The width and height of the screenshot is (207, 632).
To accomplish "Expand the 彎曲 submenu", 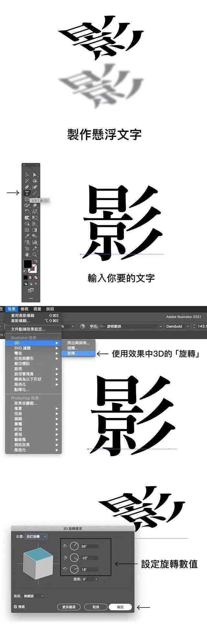I will [x=33, y=353].
